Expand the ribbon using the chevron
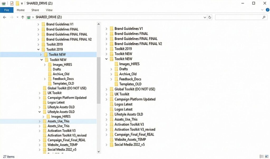The height and width of the screenshot is (159, 270). (x=262, y=10)
